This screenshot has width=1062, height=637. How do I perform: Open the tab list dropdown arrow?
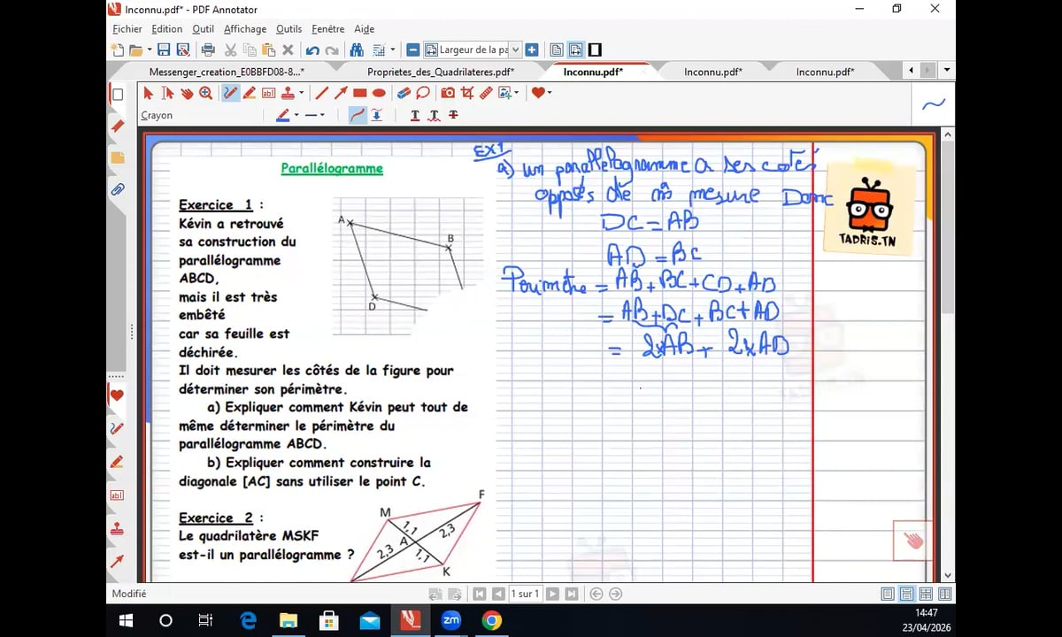coord(948,70)
